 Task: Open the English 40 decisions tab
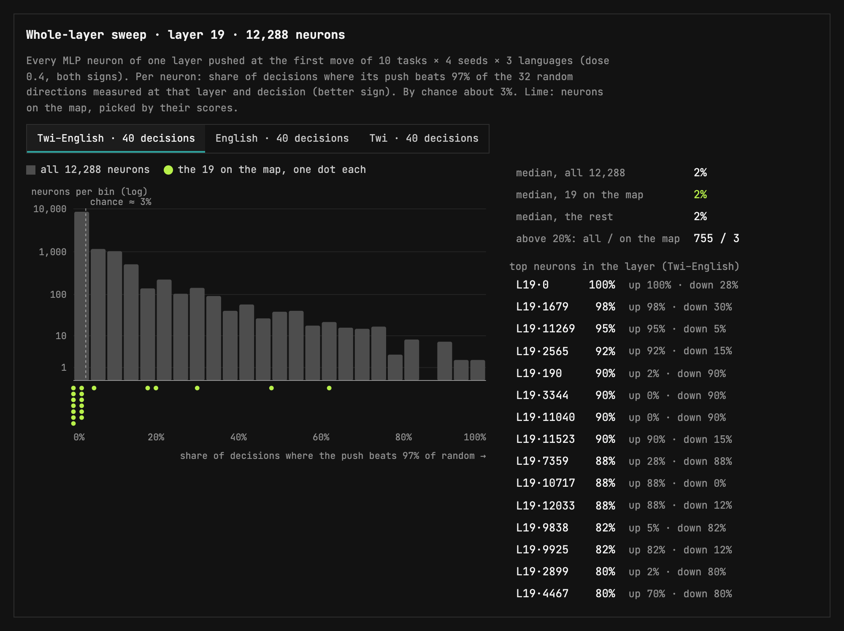282,138
